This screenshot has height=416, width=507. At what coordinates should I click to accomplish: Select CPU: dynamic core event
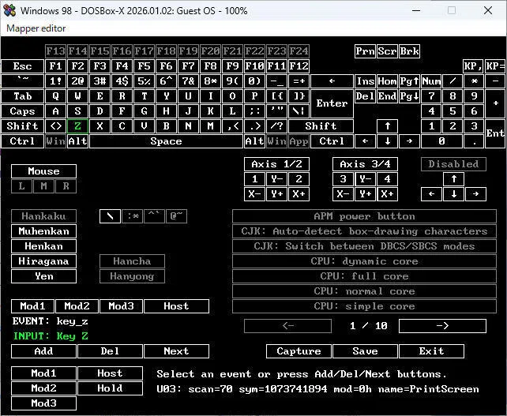pos(364,261)
